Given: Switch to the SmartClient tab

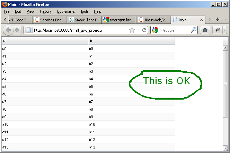Looking at the screenshot, I should point(85,20).
